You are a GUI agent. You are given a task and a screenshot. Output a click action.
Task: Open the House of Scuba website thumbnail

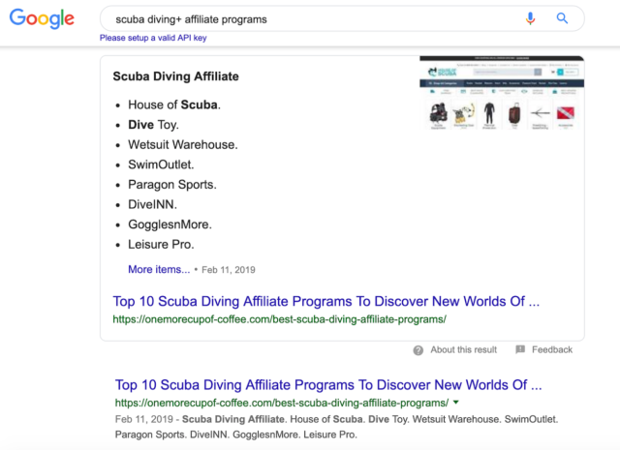click(502, 93)
